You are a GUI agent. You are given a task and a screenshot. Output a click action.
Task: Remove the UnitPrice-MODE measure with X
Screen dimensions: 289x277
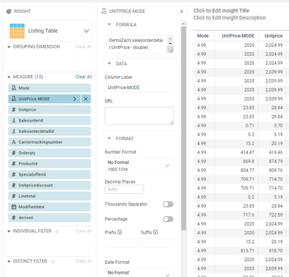pyautogui.click(x=85, y=99)
